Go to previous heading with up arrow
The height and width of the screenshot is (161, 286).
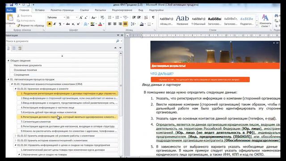click(x=115, y=48)
